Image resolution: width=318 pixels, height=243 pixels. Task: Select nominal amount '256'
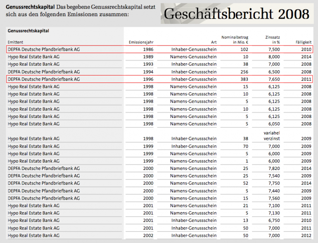pyautogui.click(x=244, y=72)
